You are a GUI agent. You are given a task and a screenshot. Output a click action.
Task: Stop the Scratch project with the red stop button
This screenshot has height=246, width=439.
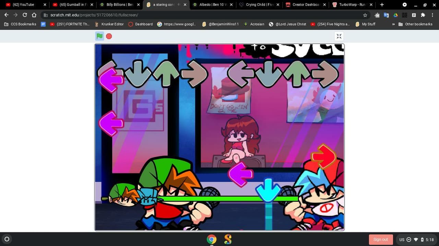pos(109,36)
